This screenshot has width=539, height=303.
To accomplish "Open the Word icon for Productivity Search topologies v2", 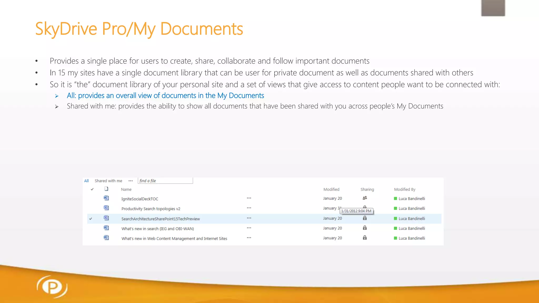I will pos(106,208).
